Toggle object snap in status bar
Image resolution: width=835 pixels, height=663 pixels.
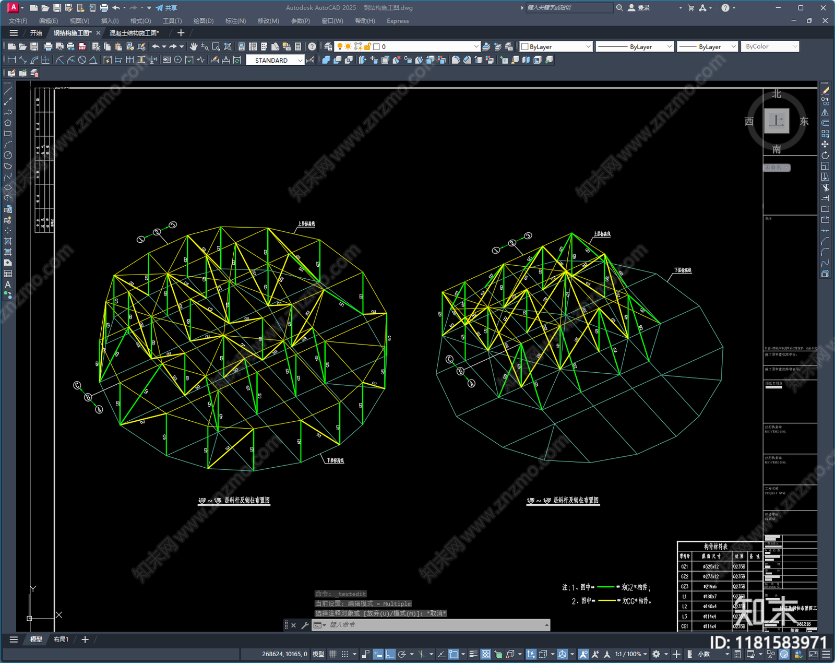click(x=454, y=654)
